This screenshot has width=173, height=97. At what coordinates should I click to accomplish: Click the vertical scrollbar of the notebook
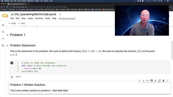coord(172,50)
